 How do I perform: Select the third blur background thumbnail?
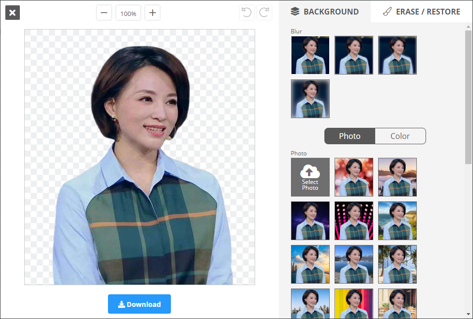click(397, 55)
